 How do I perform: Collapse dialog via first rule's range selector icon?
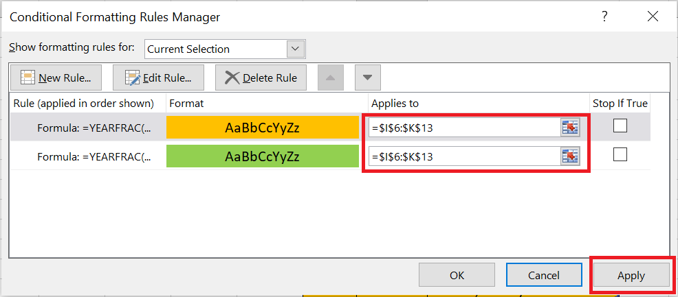tap(570, 128)
